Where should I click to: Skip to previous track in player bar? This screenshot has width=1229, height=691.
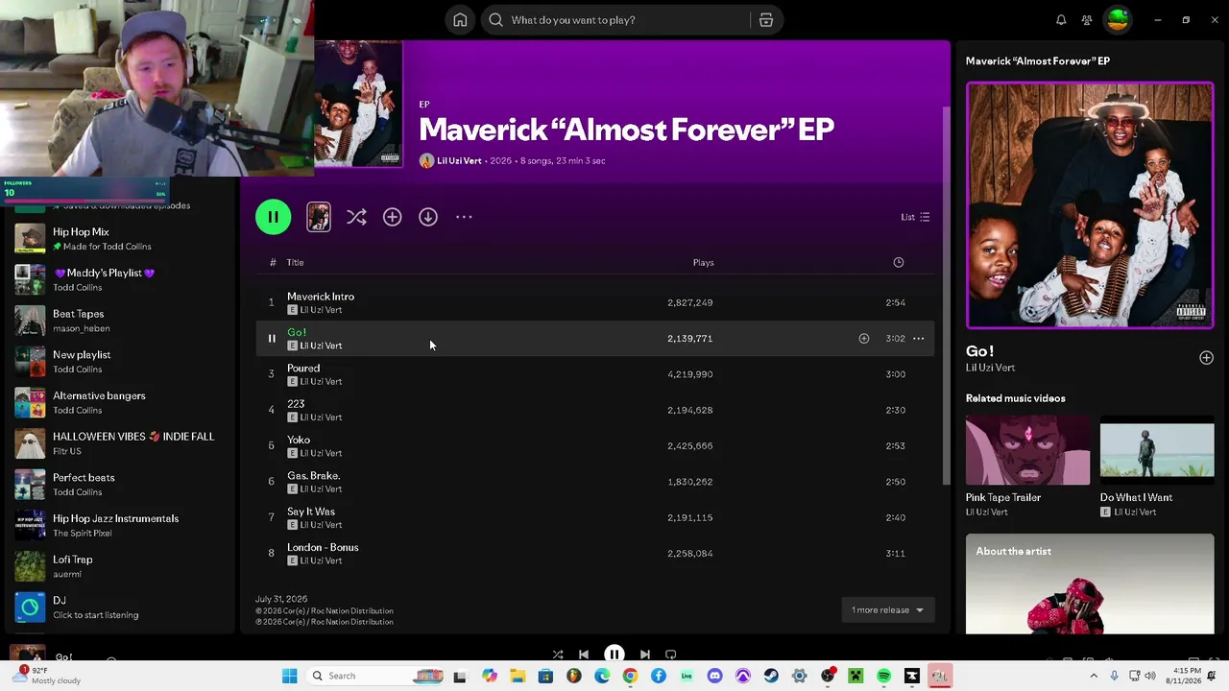584,655
